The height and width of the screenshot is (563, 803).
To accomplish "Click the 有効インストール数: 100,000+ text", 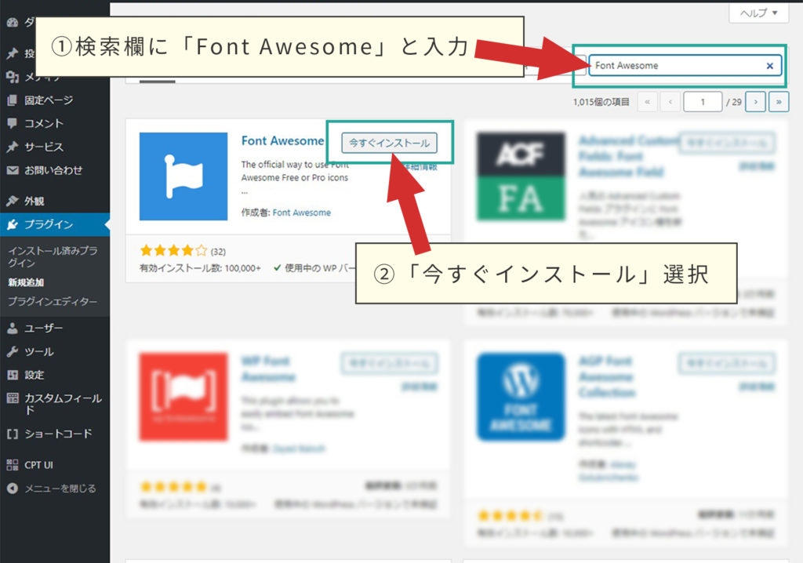I will pyautogui.click(x=200, y=268).
